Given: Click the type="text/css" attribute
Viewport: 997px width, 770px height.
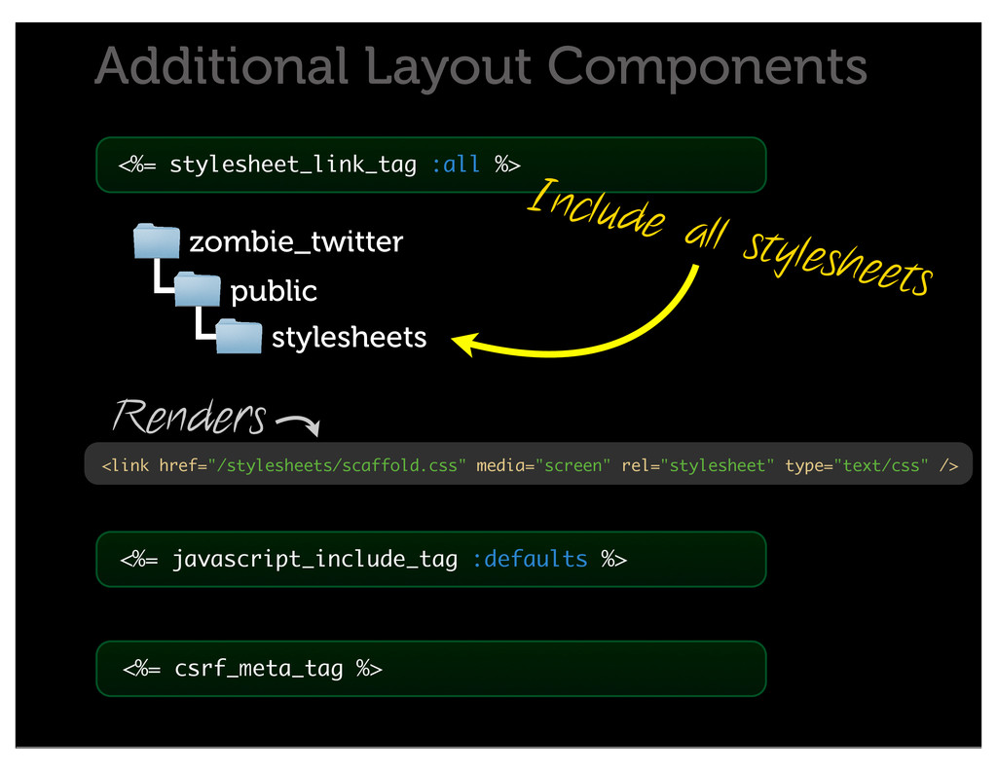Looking at the screenshot, I should coord(857,466).
